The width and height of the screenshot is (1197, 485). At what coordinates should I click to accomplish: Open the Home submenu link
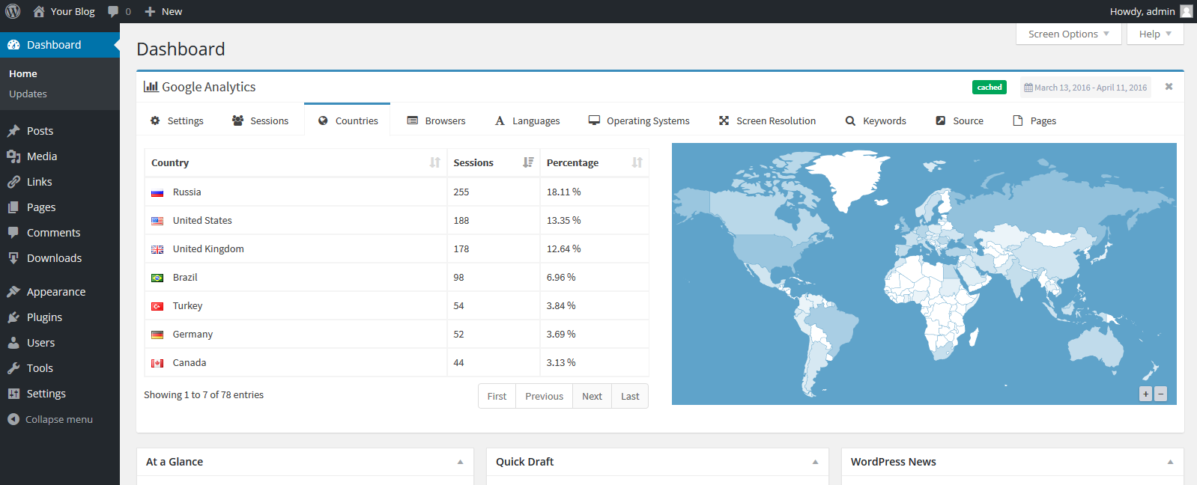[x=23, y=73]
